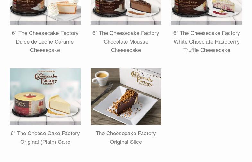The width and height of the screenshot is (252, 162).
Task: Click the chocolate mousse slice on its plate
Action: coord(141,7)
